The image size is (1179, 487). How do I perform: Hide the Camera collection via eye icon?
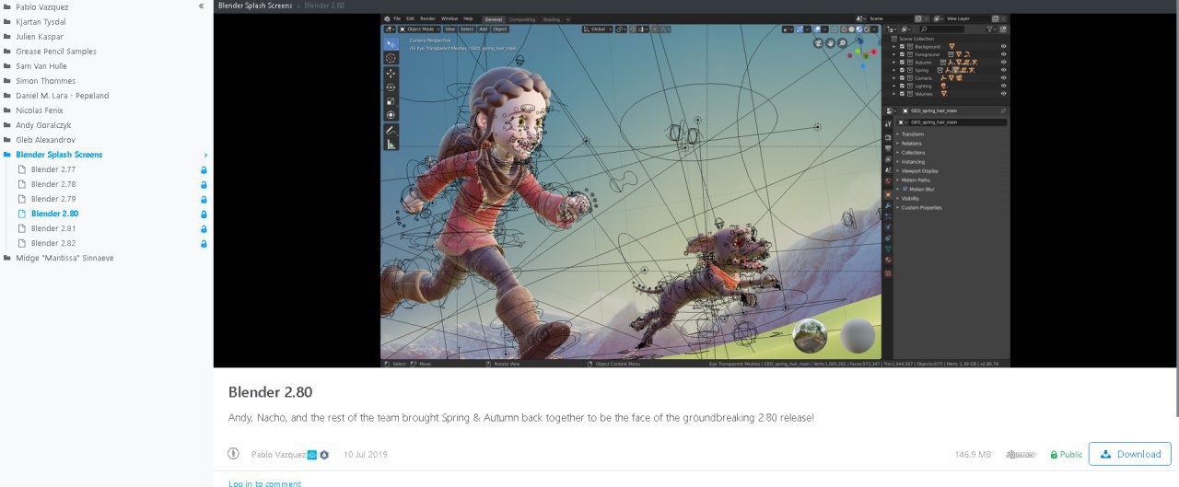coord(1003,77)
